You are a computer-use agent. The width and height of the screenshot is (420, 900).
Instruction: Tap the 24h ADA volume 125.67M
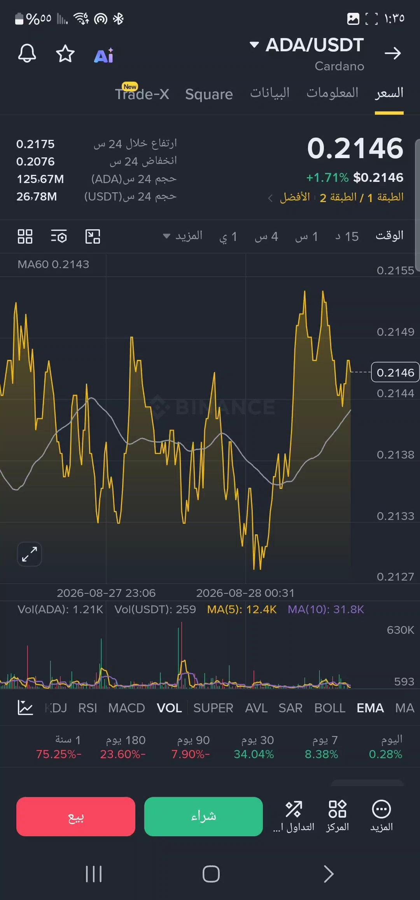point(40,179)
